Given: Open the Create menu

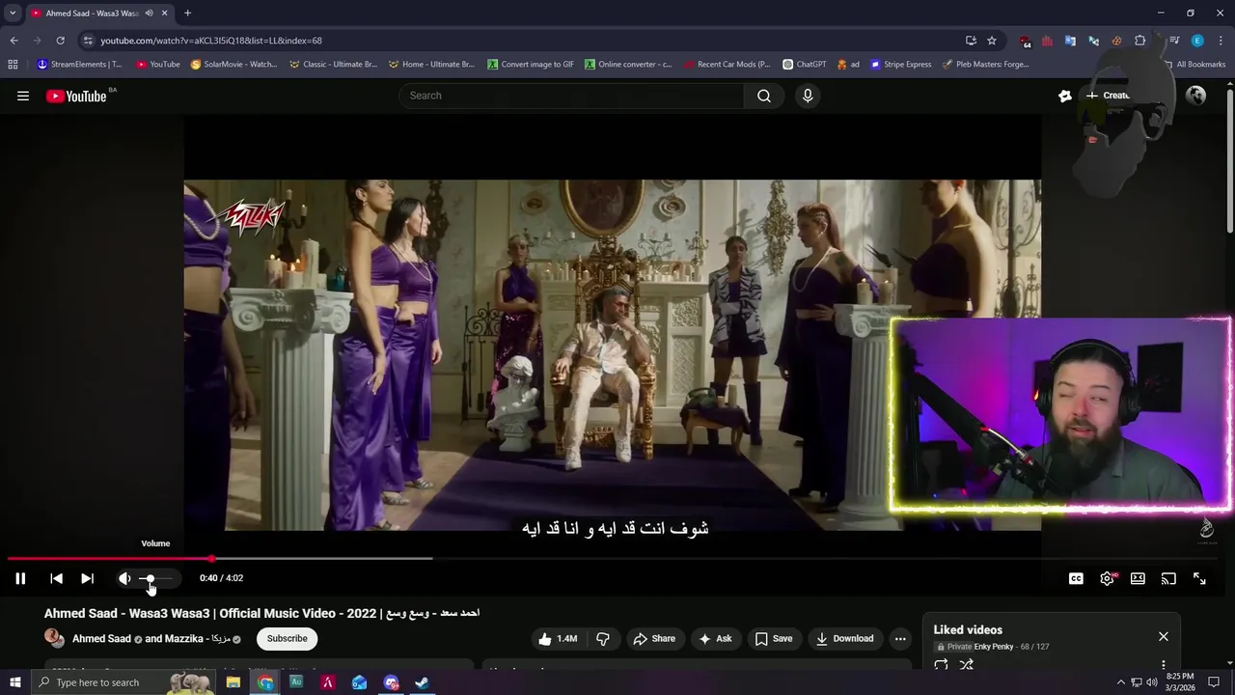Looking at the screenshot, I should click(x=1109, y=96).
